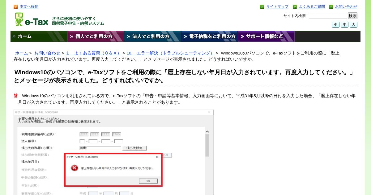The width and height of the screenshot is (371, 195).
Task: Click the site search input field
Action: [x=328, y=16]
